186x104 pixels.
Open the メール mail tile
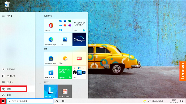pos(79,25)
